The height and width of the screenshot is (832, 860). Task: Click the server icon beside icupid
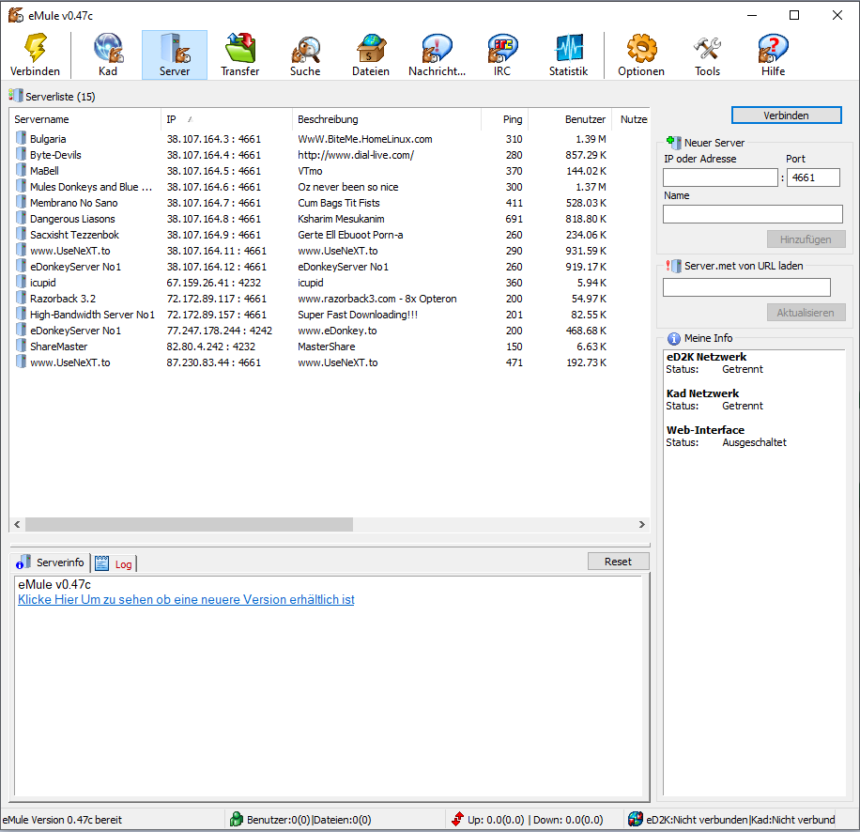coord(21,282)
